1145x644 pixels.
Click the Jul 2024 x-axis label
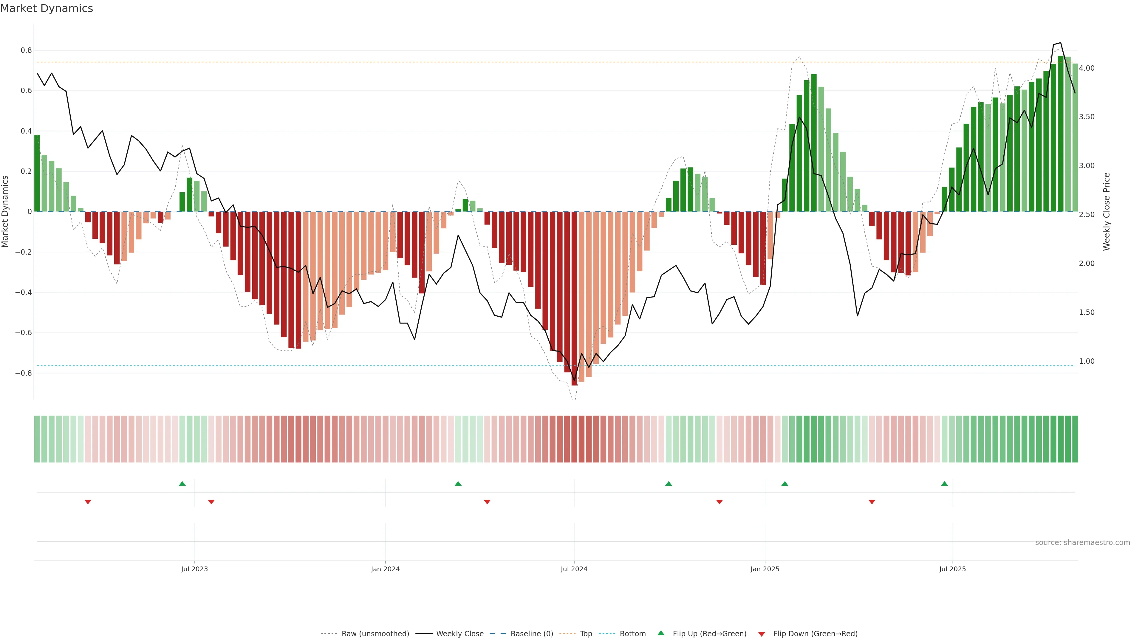pyautogui.click(x=574, y=569)
